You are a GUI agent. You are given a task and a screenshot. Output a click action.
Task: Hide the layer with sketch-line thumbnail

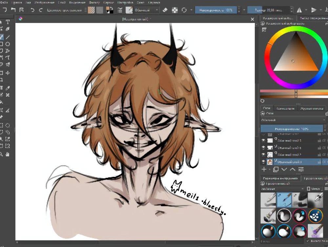point(263,154)
